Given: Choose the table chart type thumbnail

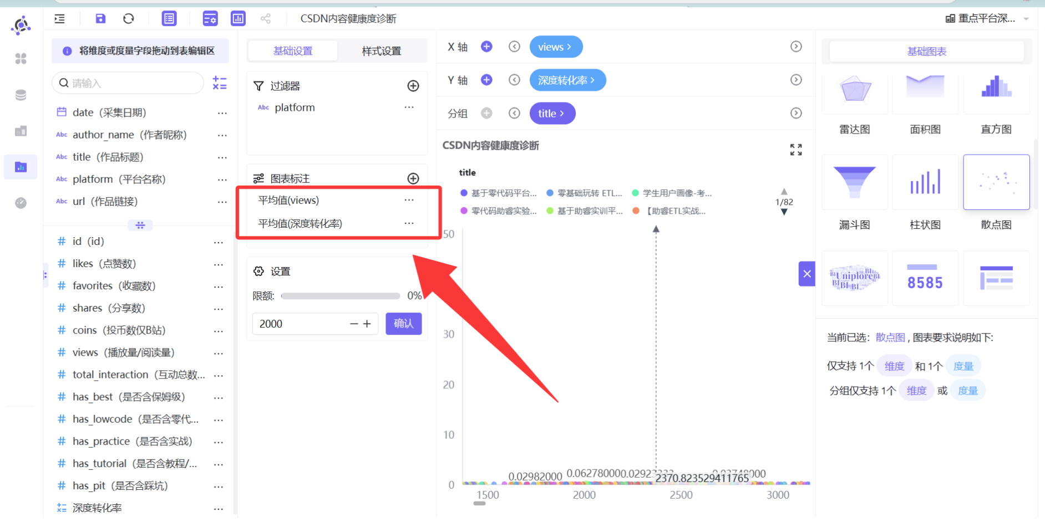Looking at the screenshot, I should pos(996,278).
